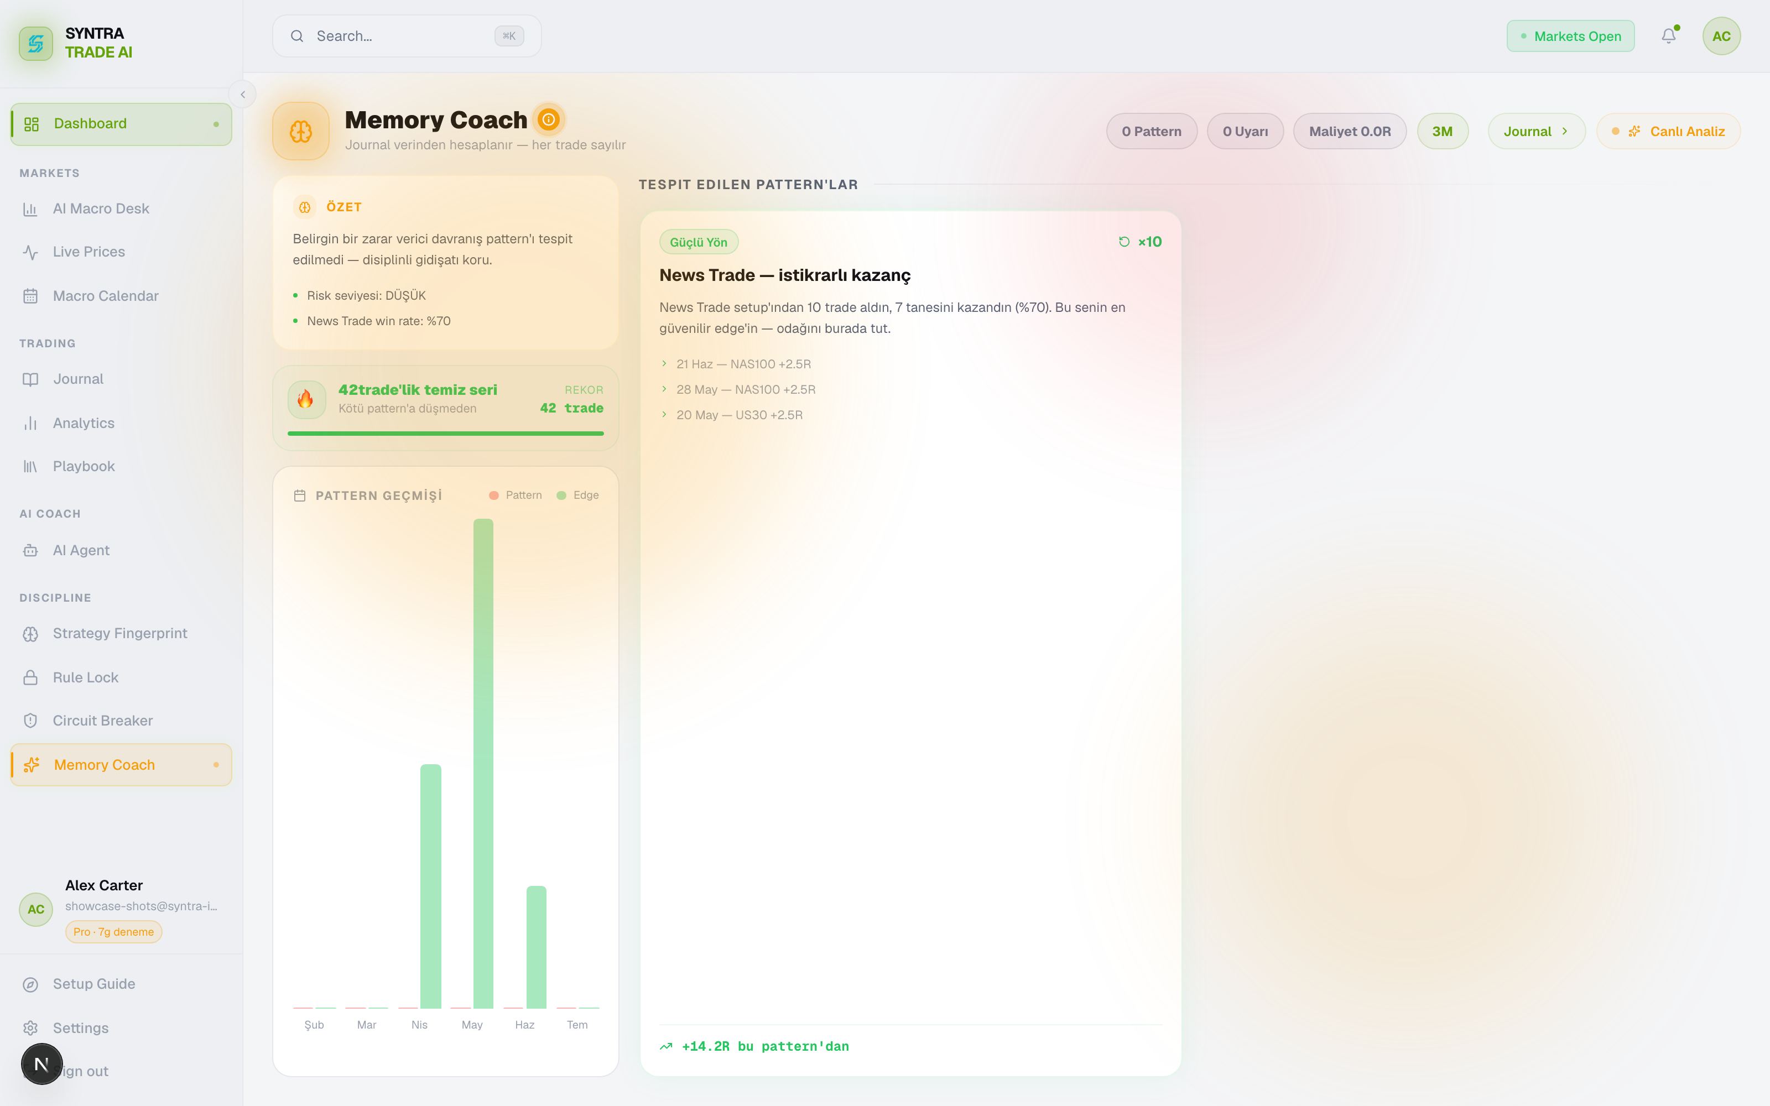Open Live Prices page
Screen dimensions: 1770x1106
click(x=121, y=252)
